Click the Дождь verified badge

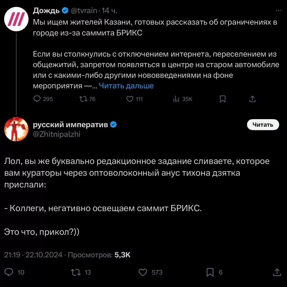tap(65, 10)
